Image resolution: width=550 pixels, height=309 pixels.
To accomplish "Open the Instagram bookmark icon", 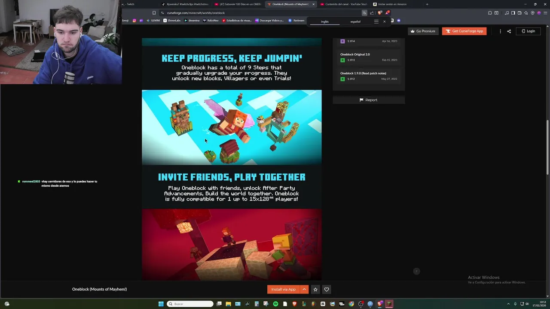I will (x=134, y=21).
